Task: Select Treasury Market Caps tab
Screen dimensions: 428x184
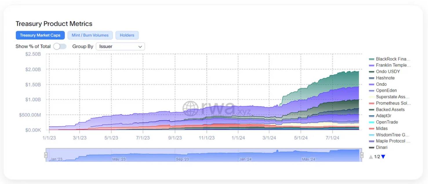Action: tap(40, 35)
